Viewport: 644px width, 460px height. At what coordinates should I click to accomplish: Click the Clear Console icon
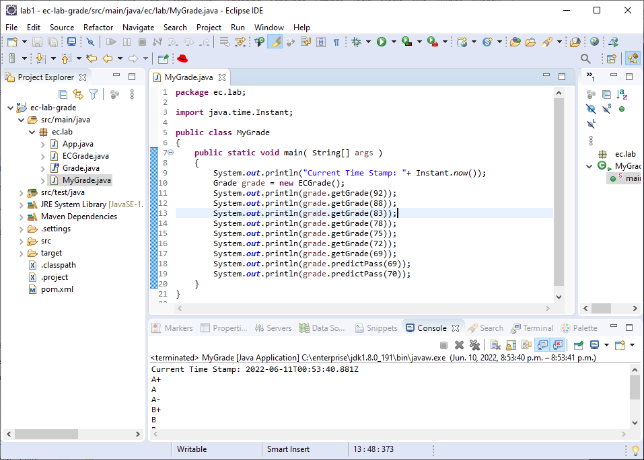pyautogui.click(x=495, y=346)
